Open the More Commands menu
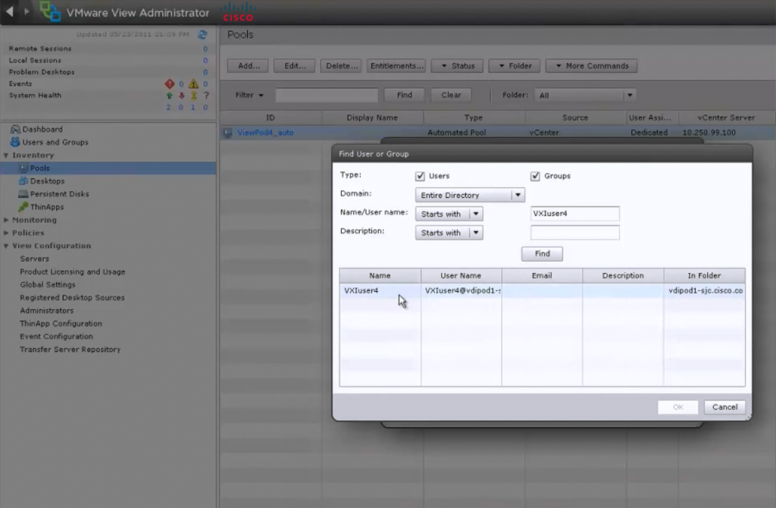 (591, 65)
